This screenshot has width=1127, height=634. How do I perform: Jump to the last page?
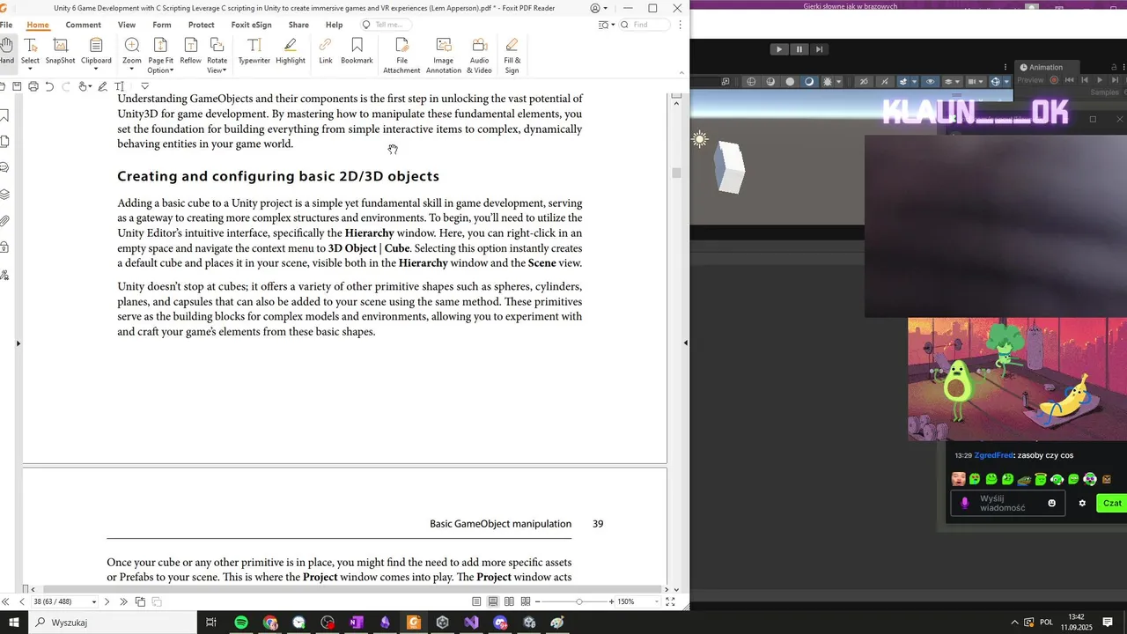pos(123,601)
